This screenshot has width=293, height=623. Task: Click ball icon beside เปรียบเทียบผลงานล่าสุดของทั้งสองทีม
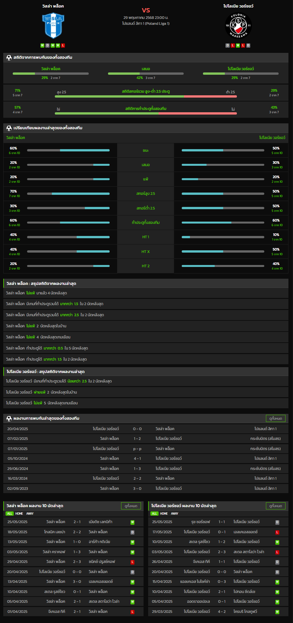(x=9, y=128)
